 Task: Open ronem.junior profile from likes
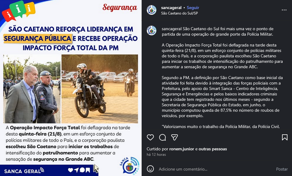pos(181,149)
